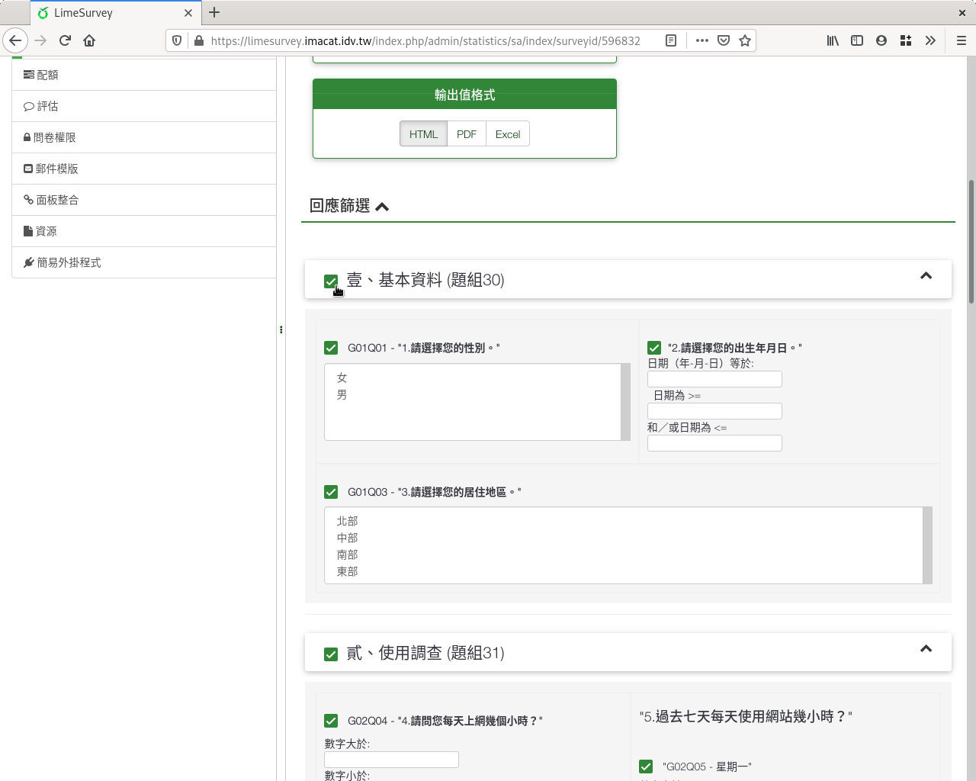
Task: Select PDF output format
Action: [467, 134]
